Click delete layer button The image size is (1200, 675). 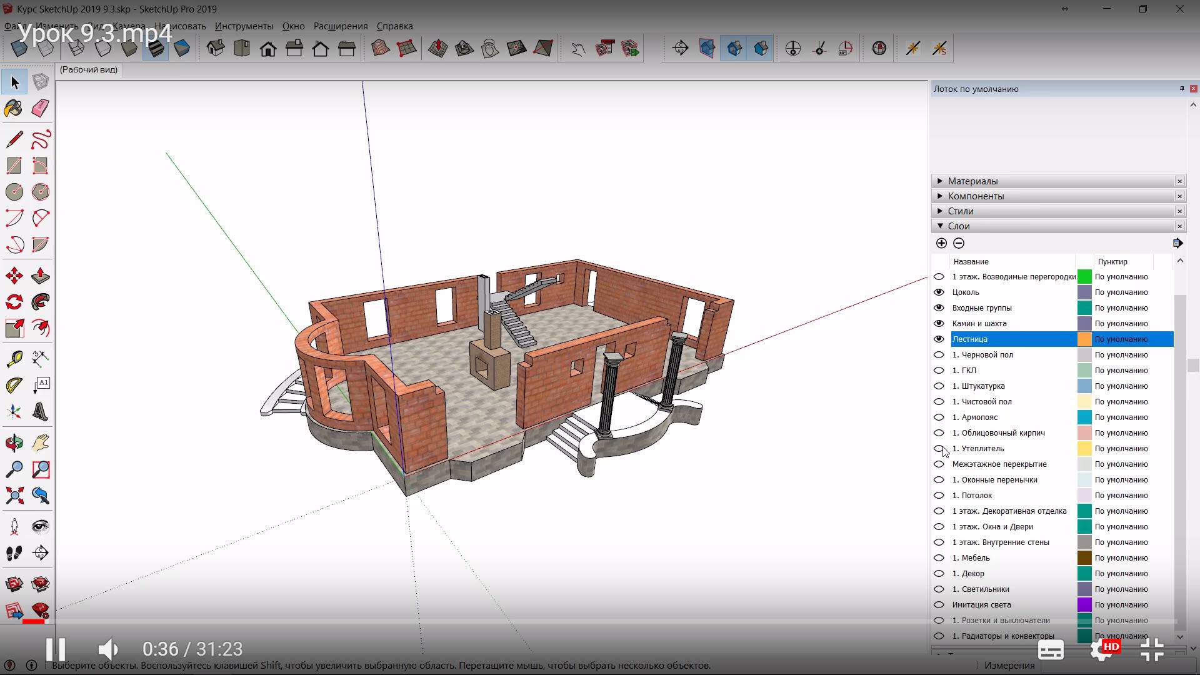959,242
